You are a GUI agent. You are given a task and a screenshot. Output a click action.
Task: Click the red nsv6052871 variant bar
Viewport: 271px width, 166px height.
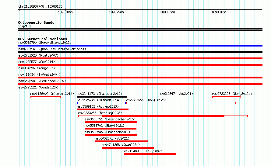121,141
